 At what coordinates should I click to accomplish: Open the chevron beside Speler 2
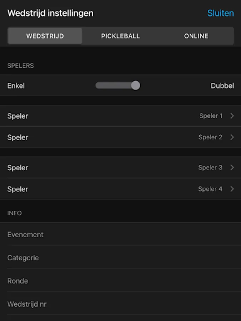tap(232, 137)
